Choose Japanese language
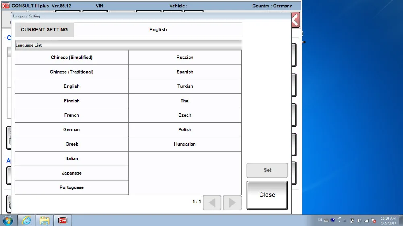 tap(71, 173)
